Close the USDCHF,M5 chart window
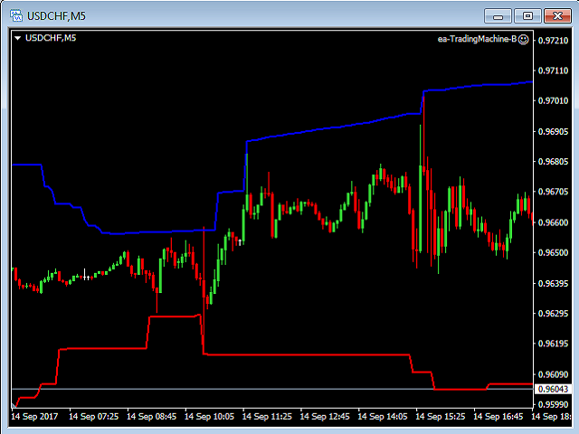The image size is (579, 434). [x=557, y=16]
